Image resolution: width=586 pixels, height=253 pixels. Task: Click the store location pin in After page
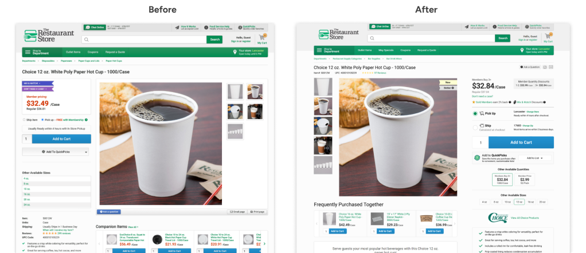[522, 50]
